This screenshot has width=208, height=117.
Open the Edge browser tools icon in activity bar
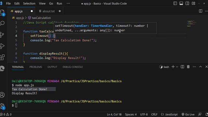tap(2, 69)
